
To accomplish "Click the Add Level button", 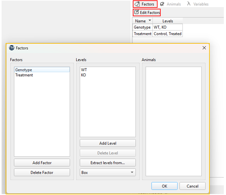I will coord(108,143).
